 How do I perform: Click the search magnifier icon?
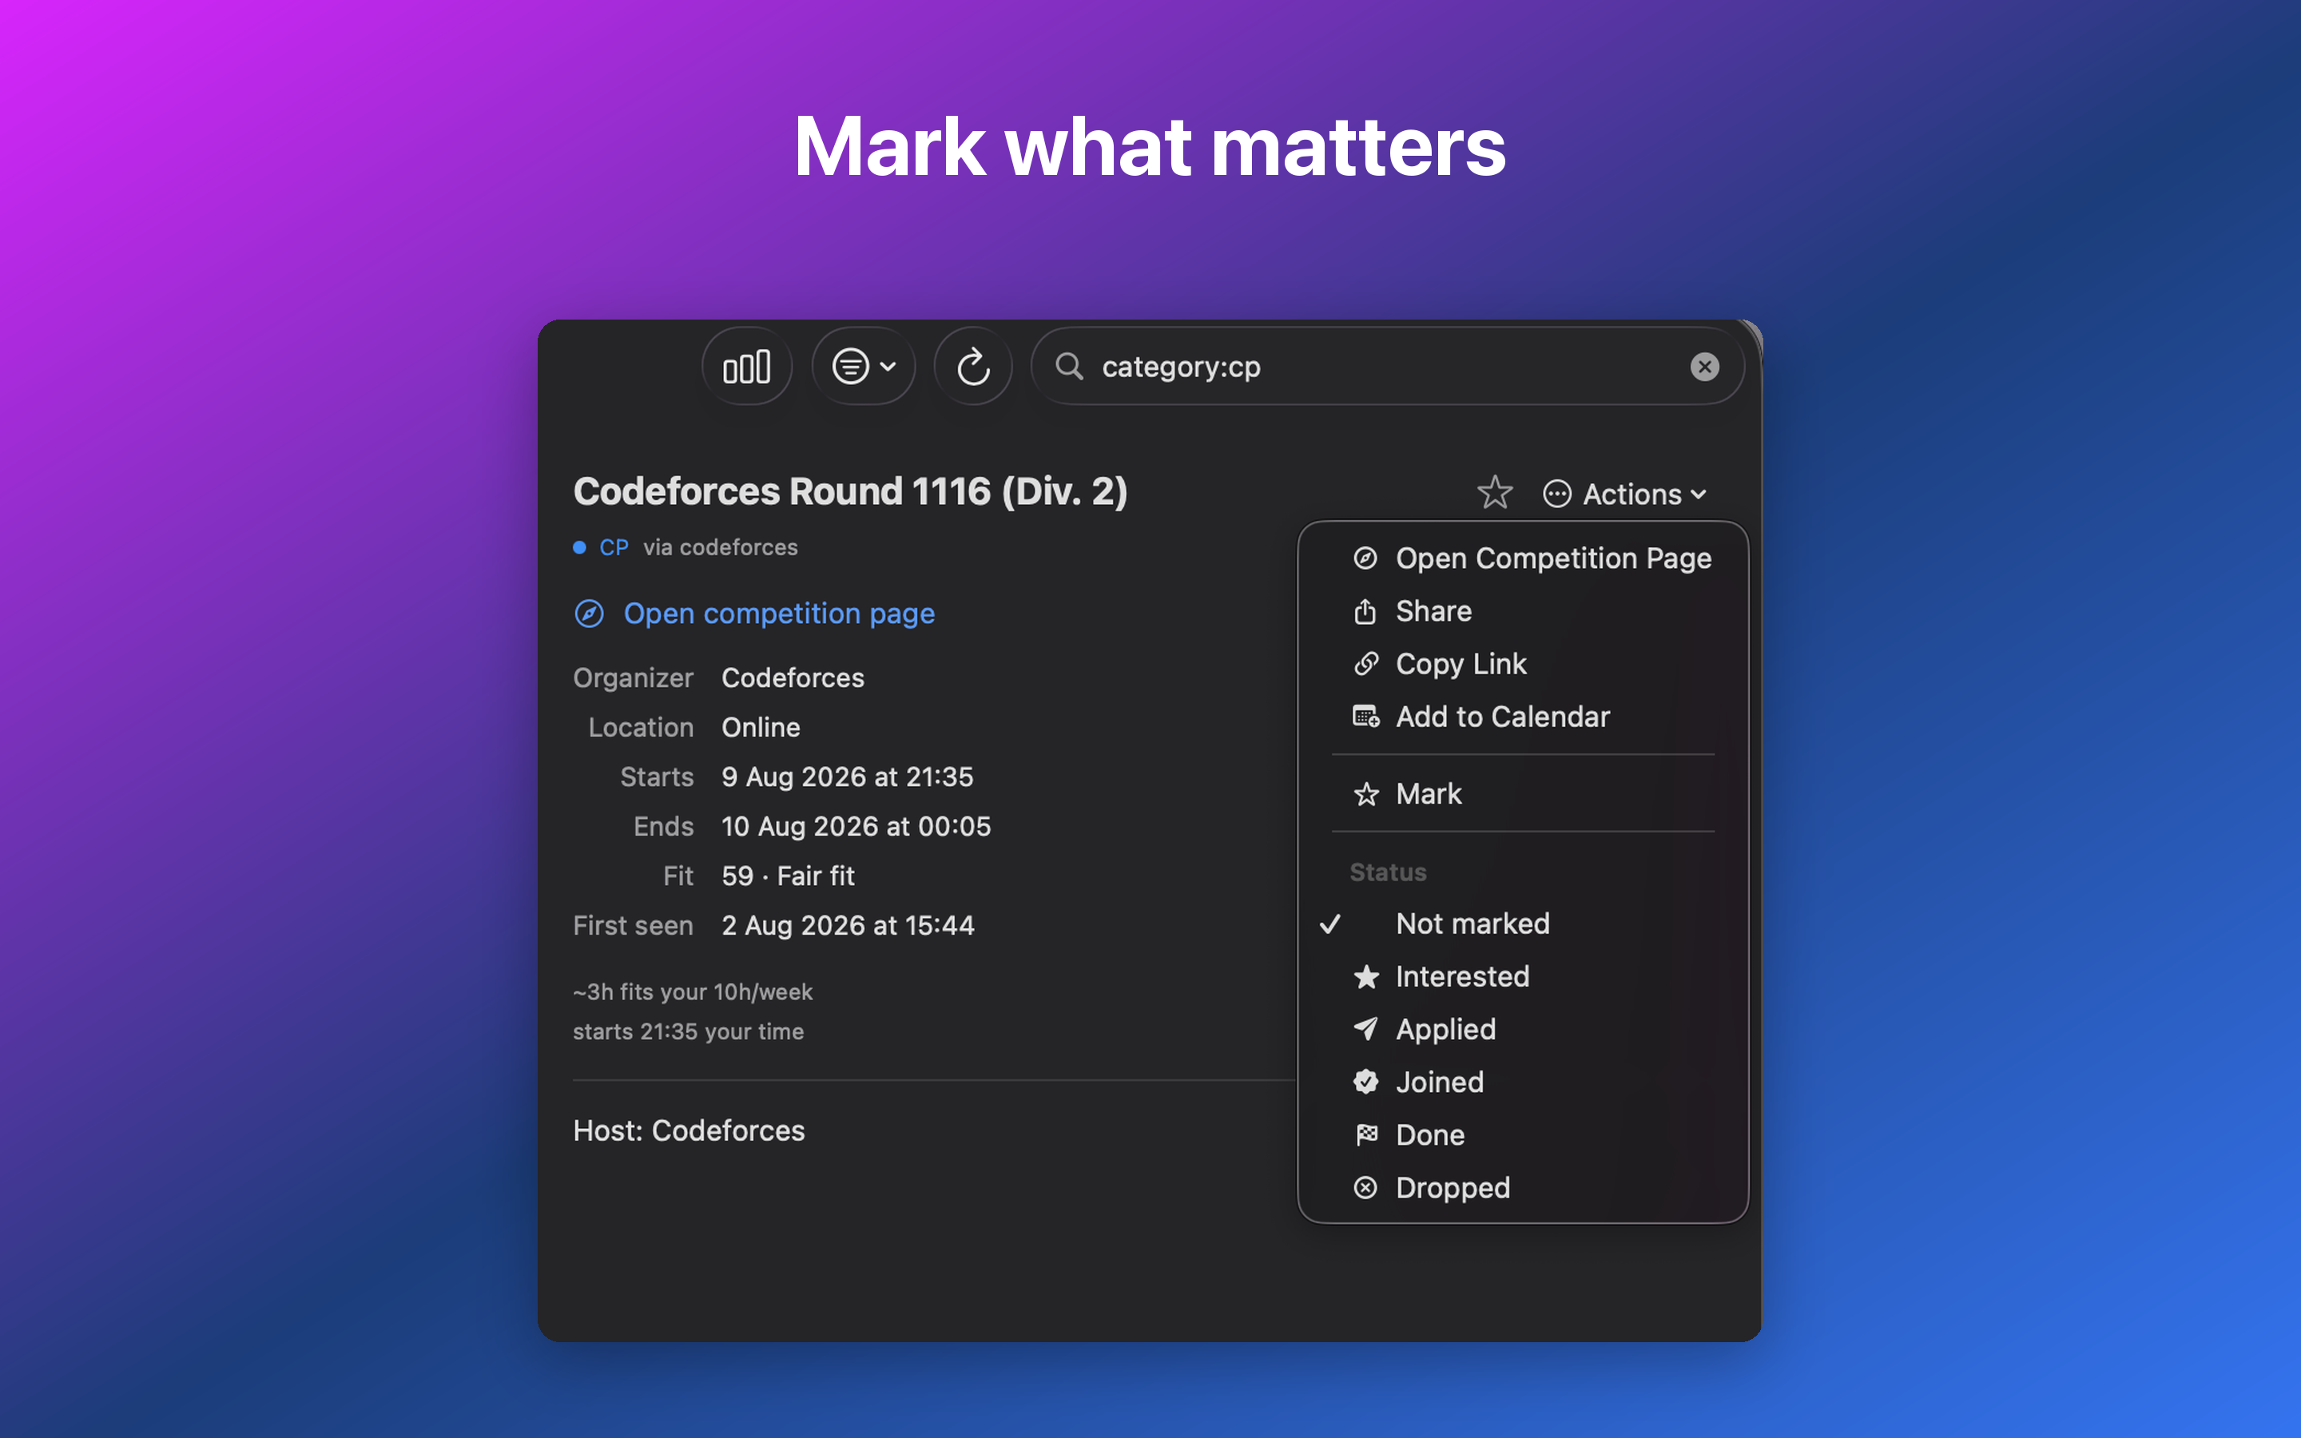(x=1069, y=366)
